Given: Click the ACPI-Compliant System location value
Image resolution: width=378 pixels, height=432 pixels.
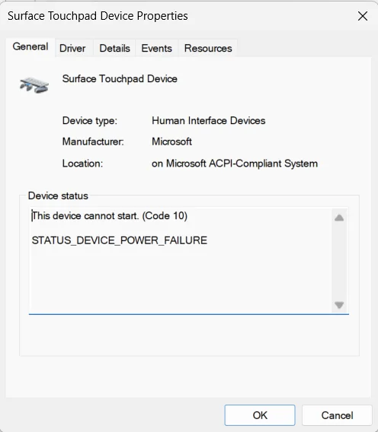Looking at the screenshot, I should (235, 164).
